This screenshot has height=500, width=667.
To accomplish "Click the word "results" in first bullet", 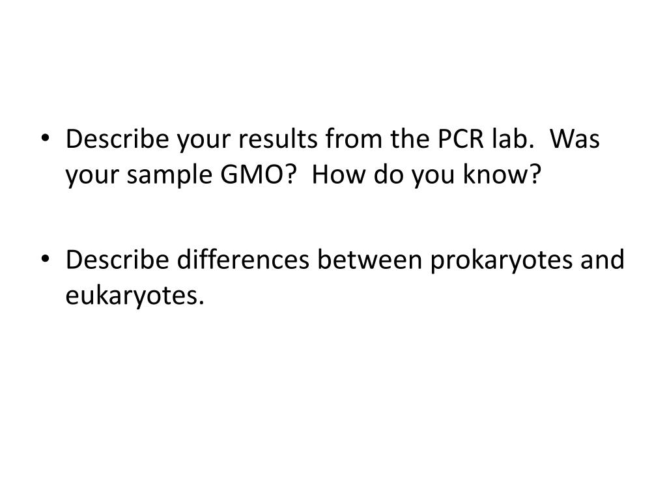I will (277, 139).
